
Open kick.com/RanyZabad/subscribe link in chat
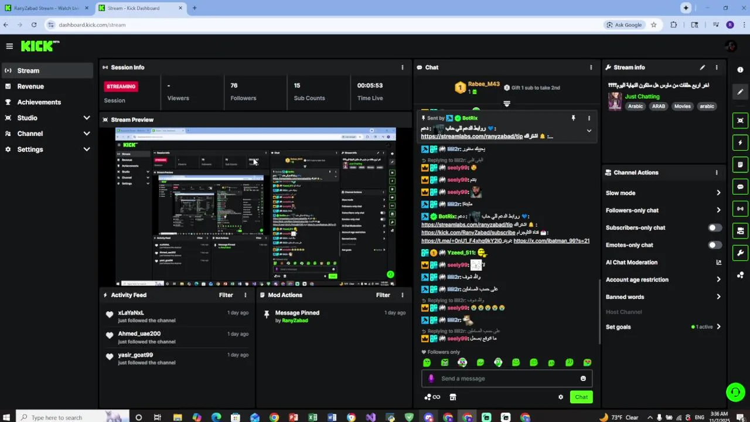point(468,233)
